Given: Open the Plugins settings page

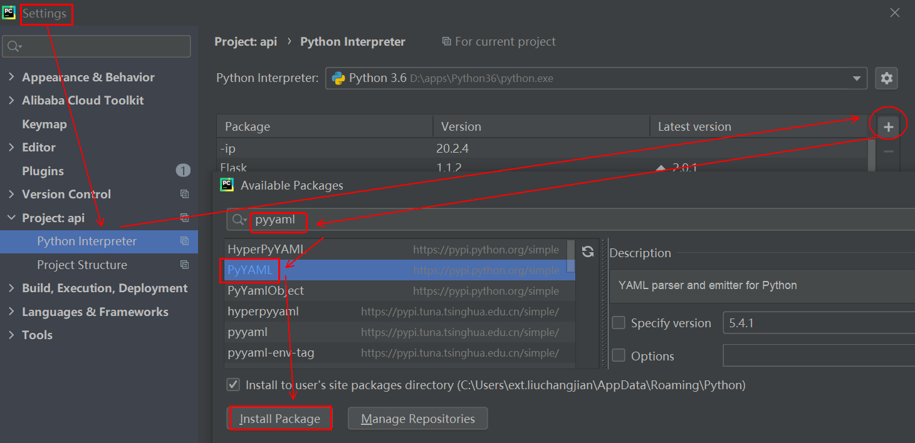Looking at the screenshot, I should [x=43, y=171].
